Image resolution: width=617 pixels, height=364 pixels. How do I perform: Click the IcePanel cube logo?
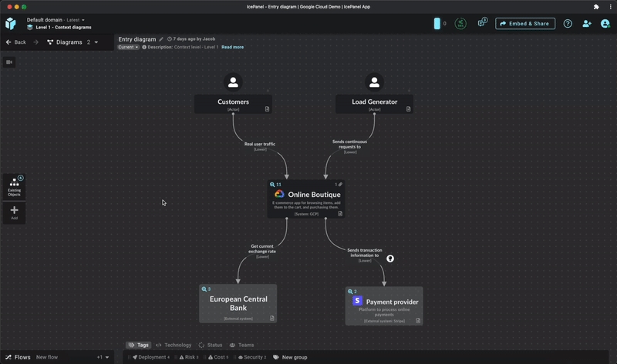click(11, 24)
